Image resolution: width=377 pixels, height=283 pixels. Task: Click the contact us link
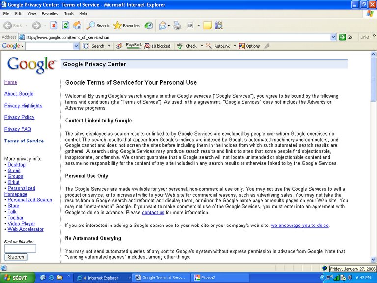(x=153, y=213)
